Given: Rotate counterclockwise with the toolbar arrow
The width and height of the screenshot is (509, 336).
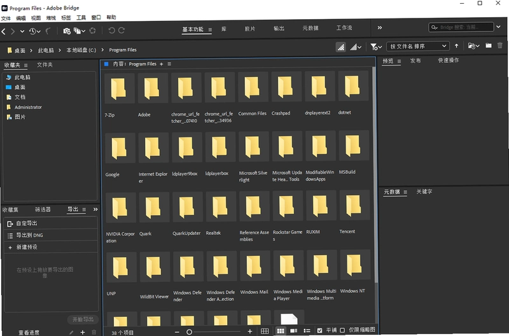Looking at the screenshot, I should 112,30.
